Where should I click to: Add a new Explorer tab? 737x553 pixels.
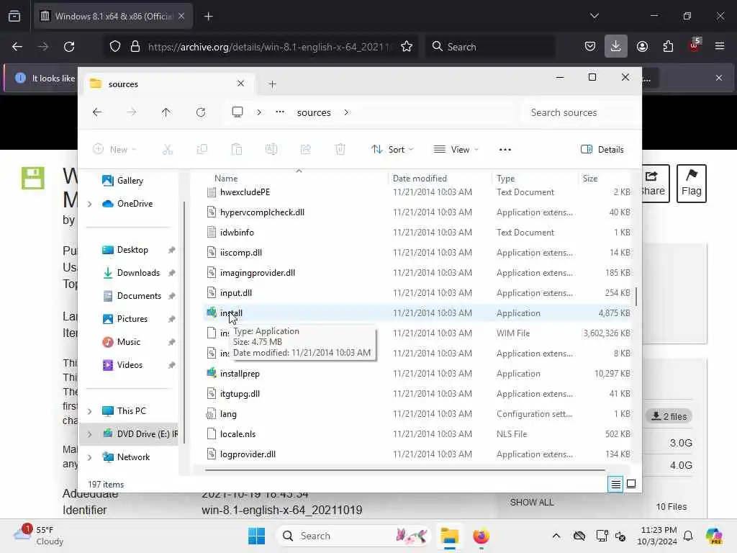pyautogui.click(x=272, y=84)
